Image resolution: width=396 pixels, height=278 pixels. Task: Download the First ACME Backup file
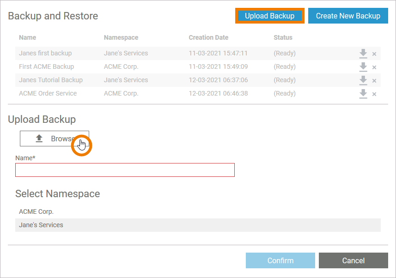pos(363,67)
